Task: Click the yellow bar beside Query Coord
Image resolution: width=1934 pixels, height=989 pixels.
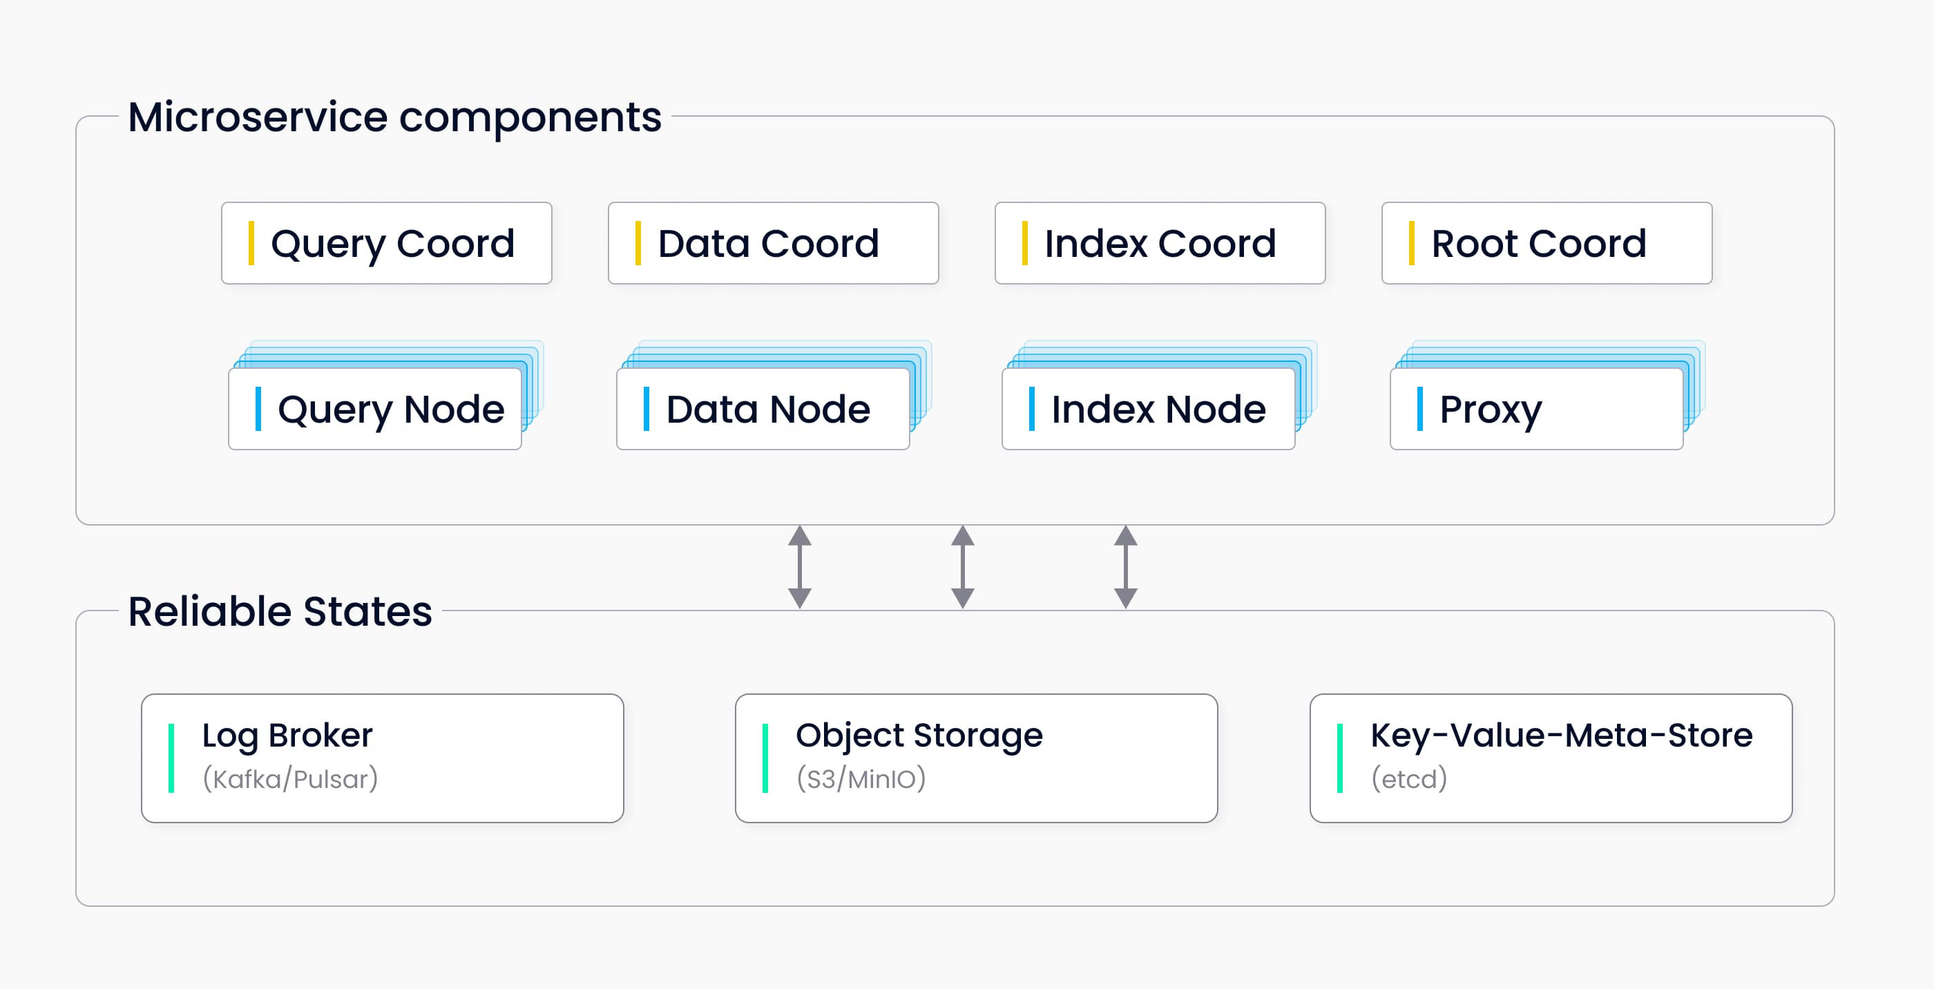Action: [251, 243]
